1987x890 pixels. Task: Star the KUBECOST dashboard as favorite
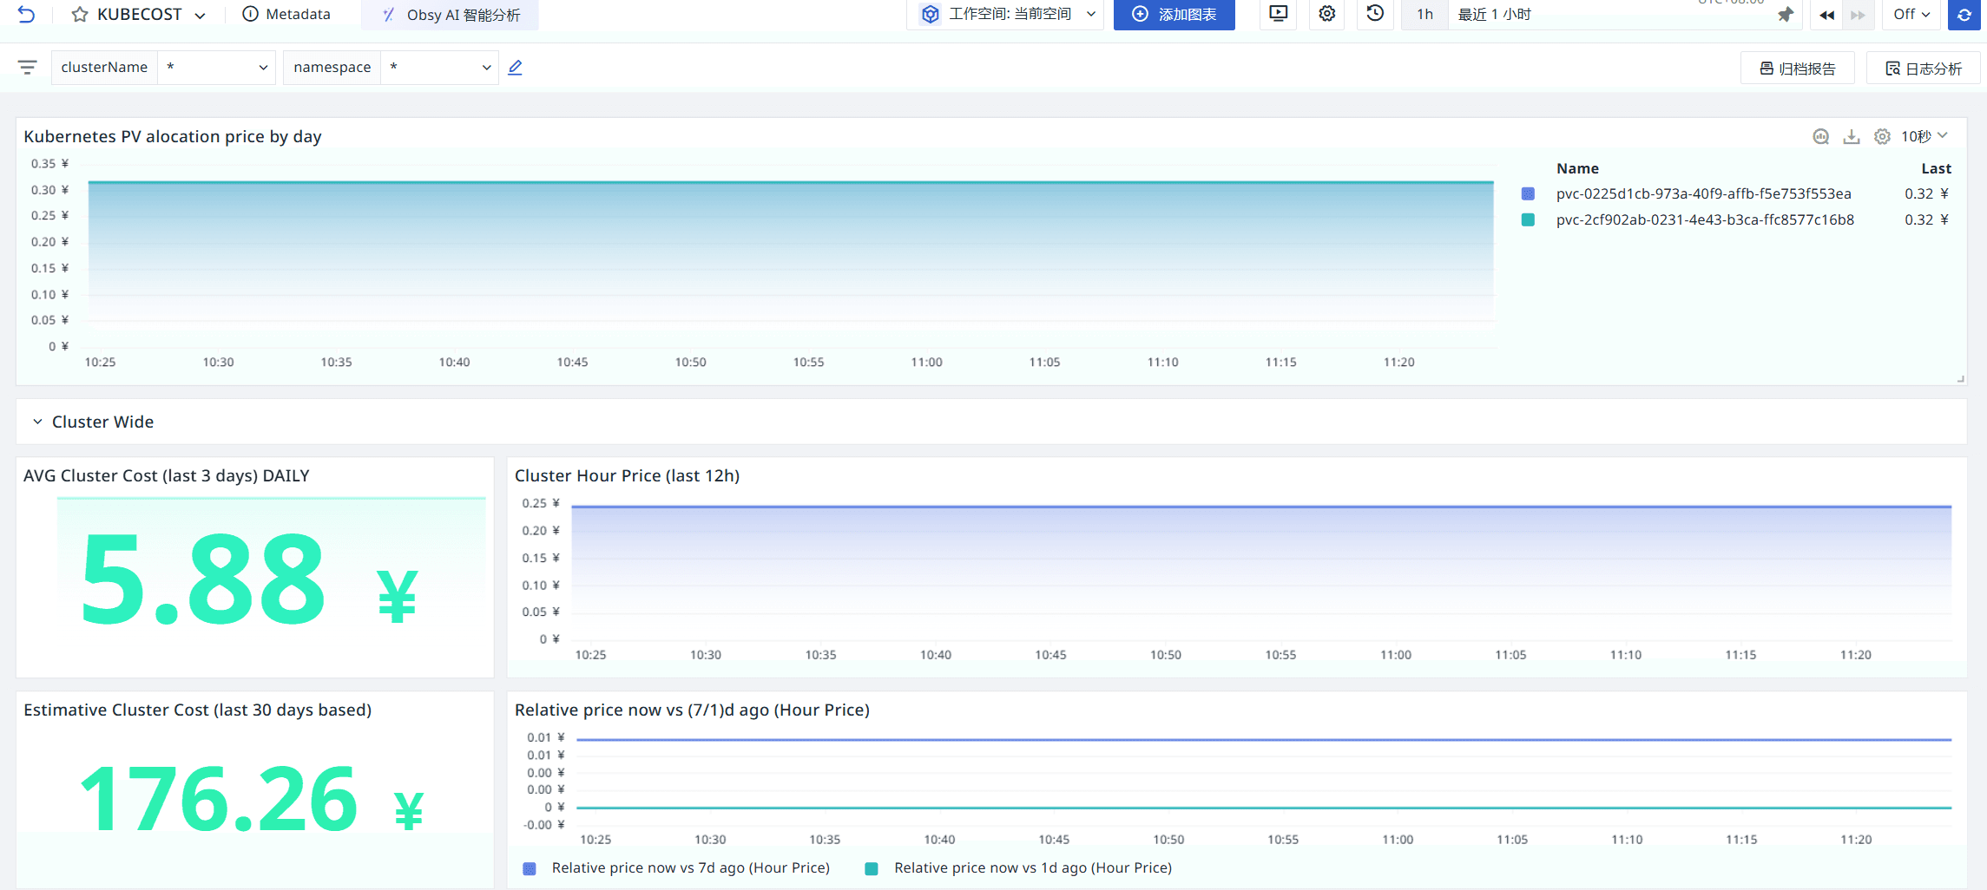pos(79,15)
